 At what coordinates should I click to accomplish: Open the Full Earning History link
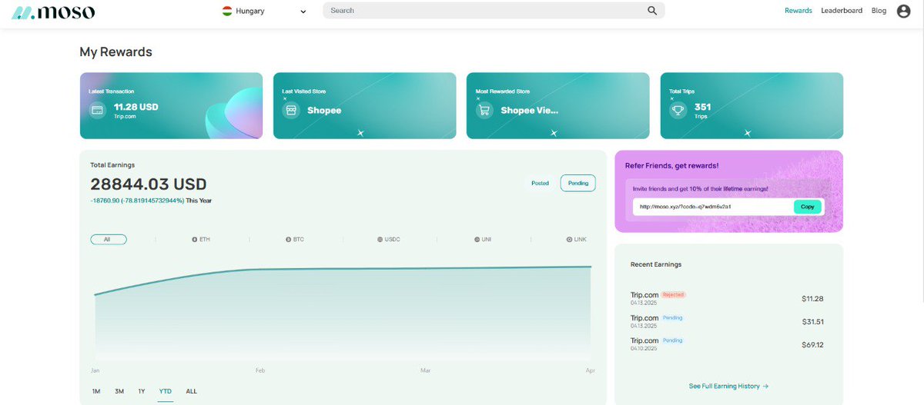click(x=728, y=386)
